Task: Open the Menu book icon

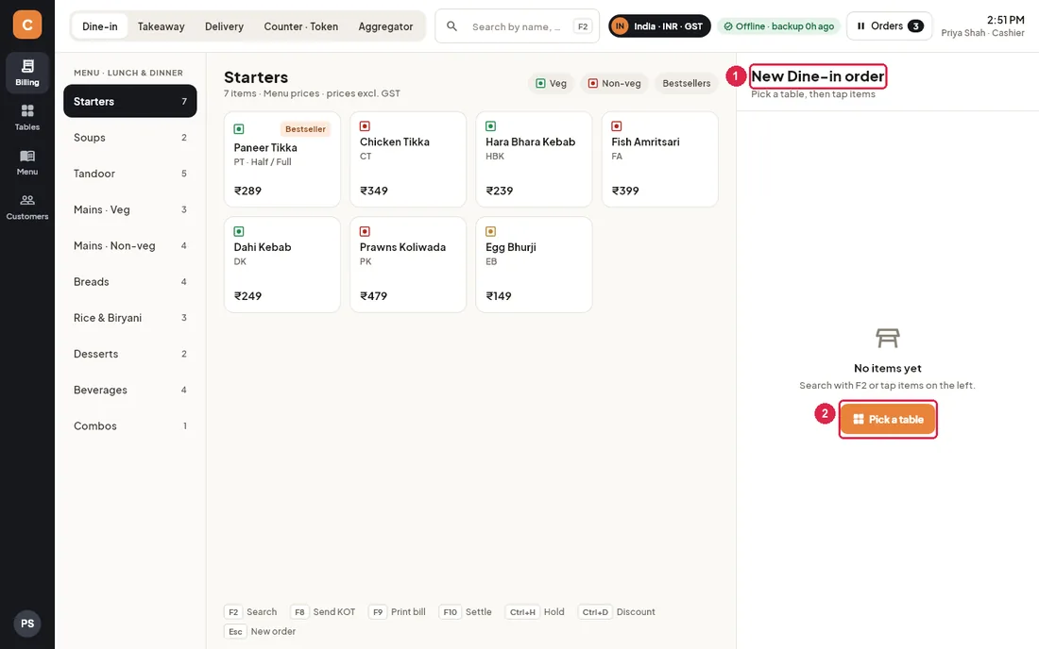Action: tap(27, 157)
